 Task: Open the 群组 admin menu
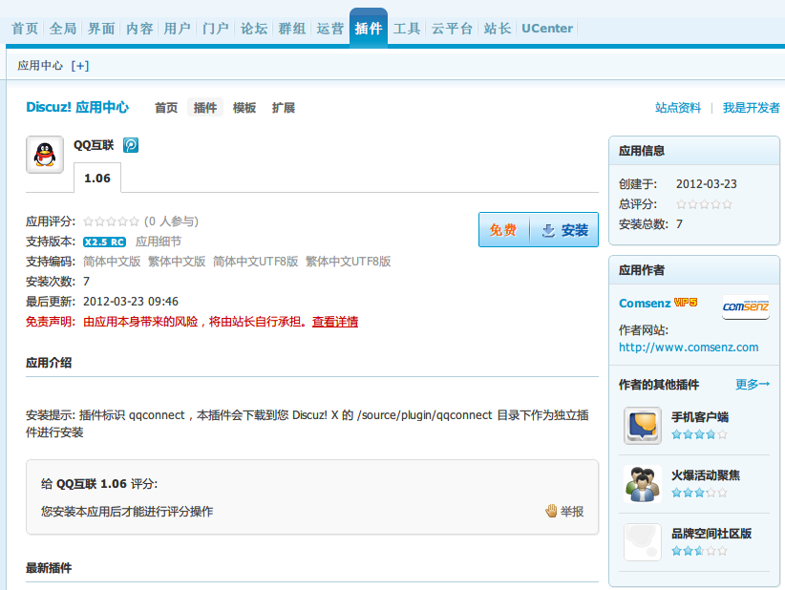292,29
